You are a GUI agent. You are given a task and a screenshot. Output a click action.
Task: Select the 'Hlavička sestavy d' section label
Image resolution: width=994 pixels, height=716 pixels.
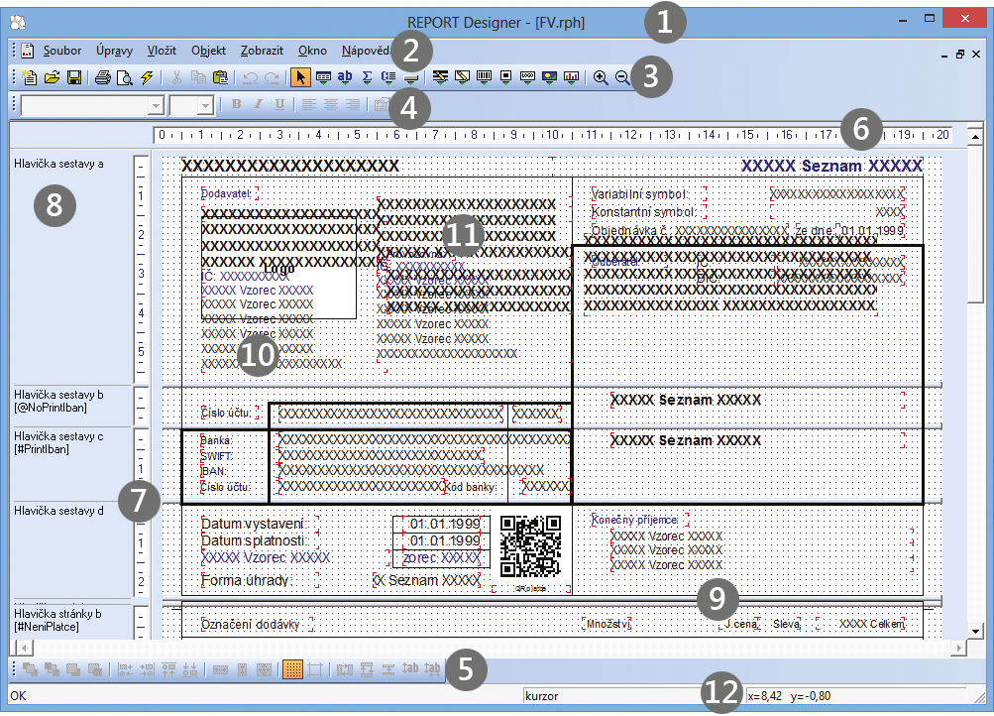(58, 511)
